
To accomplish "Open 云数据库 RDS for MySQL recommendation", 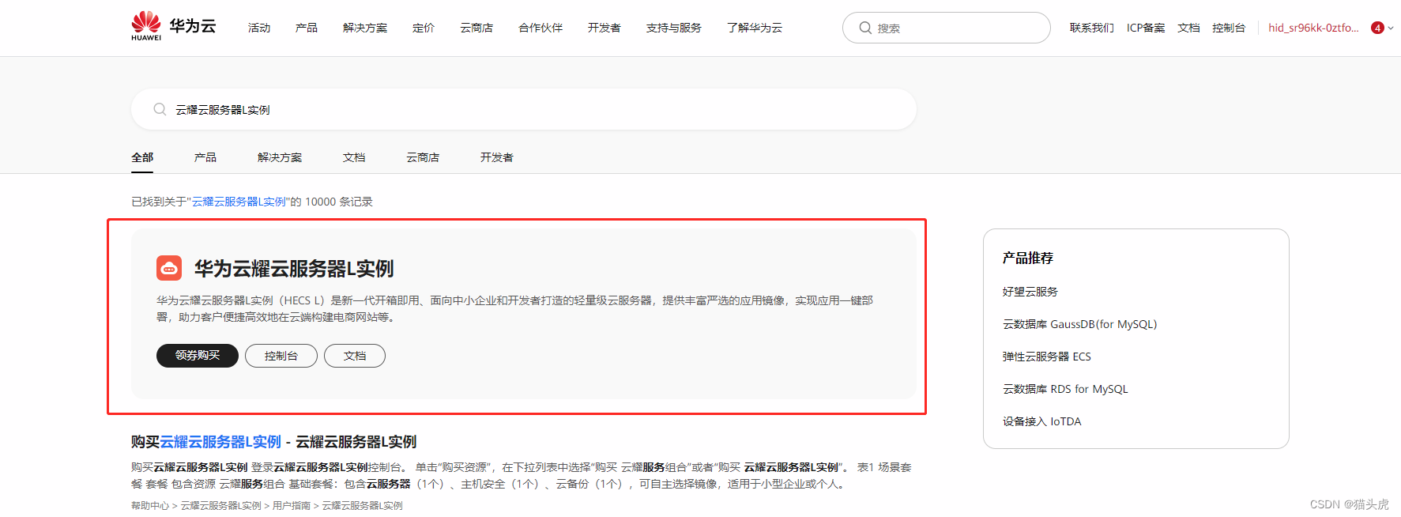I will (x=1065, y=389).
